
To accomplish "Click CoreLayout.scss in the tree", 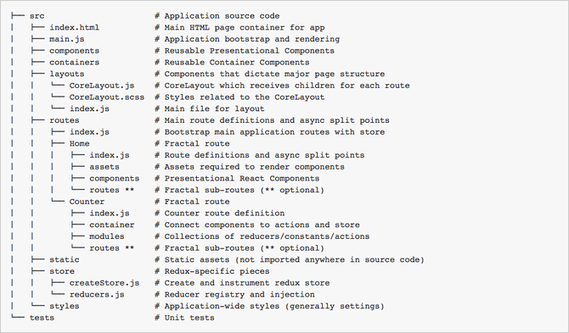I will 107,97.
